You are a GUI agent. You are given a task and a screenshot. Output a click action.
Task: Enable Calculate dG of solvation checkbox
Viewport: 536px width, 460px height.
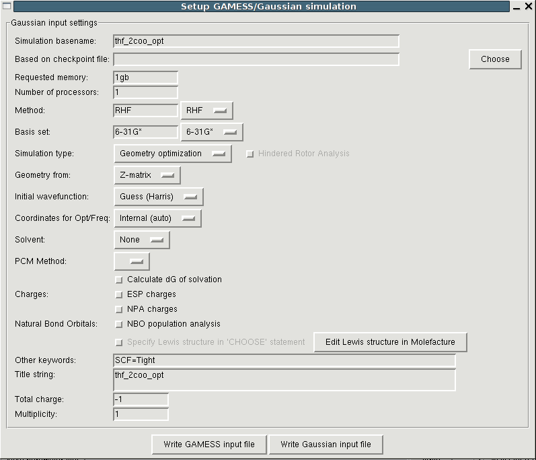pos(119,280)
